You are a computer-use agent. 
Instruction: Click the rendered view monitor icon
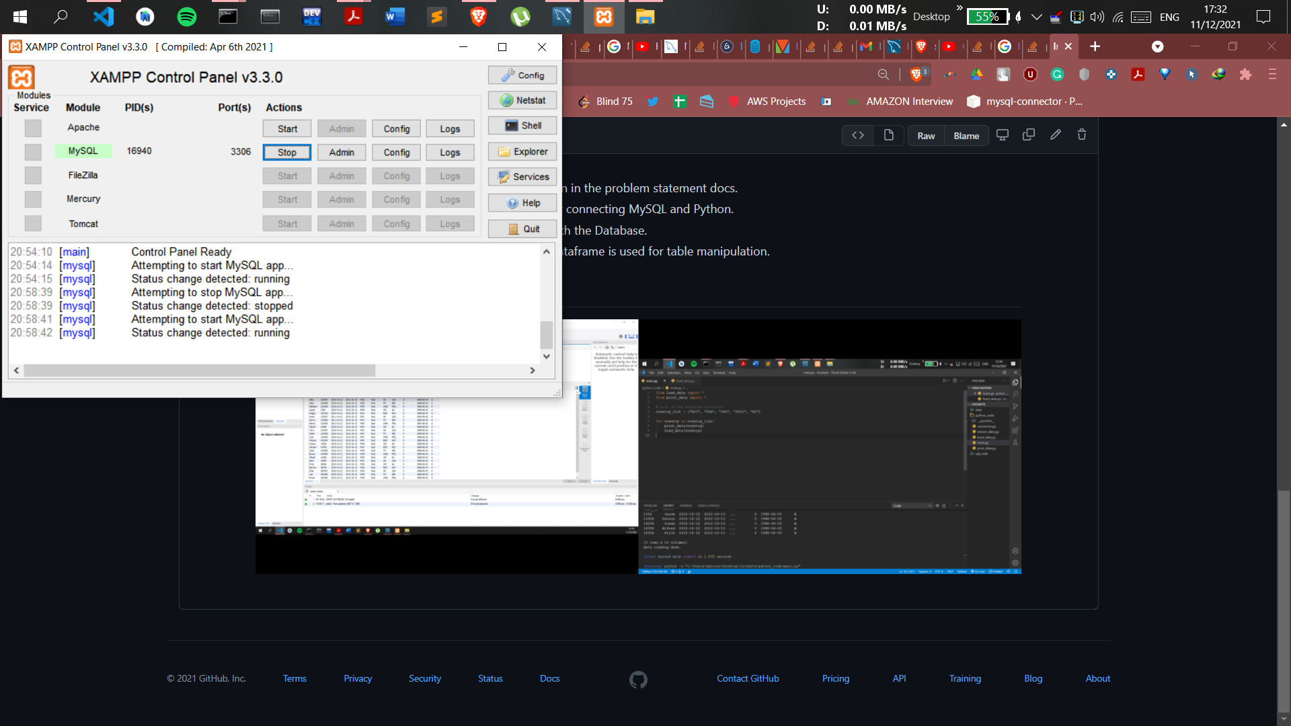[1003, 134]
